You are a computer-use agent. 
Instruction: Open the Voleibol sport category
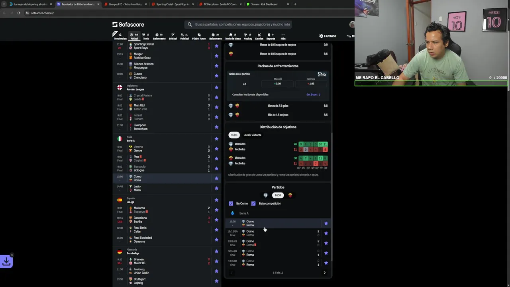click(184, 36)
